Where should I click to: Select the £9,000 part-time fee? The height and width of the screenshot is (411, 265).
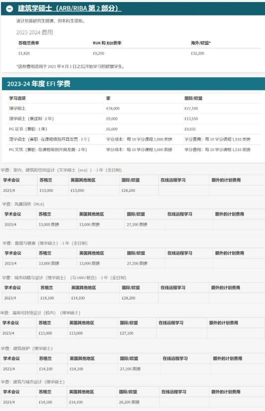pyautogui.click(x=112, y=119)
